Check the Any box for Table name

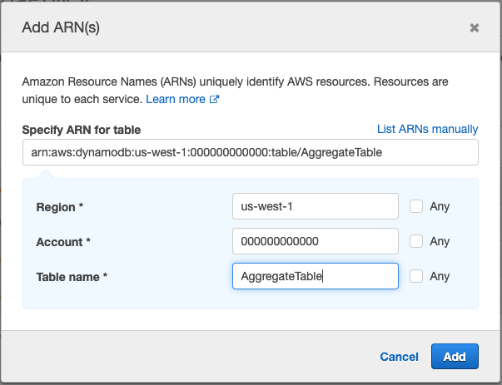click(416, 276)
